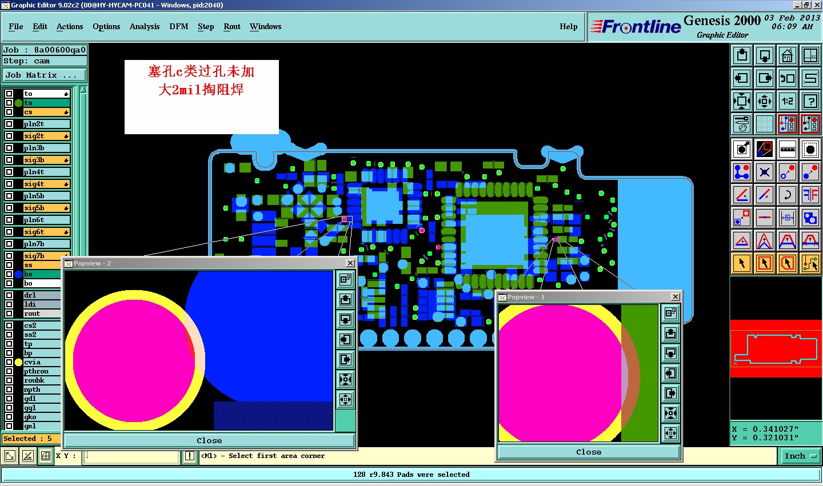Click the X intersection snap icon
This screenshot has width=823, height=486.
[765, 172]
